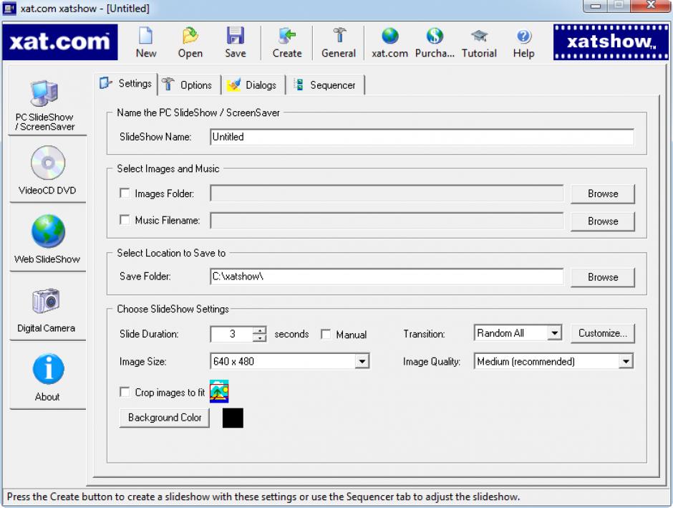Click the Customize... transition button

click(603, 333)
